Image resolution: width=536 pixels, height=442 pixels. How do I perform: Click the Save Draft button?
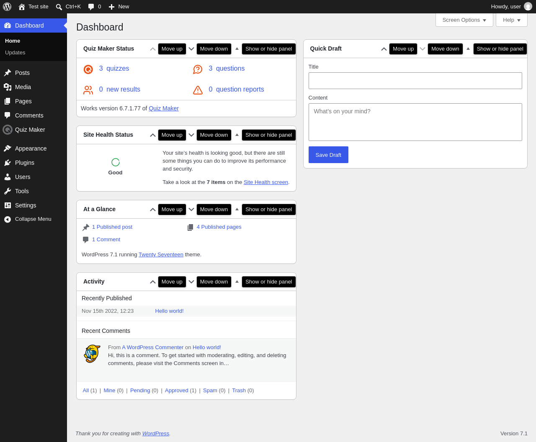point(328,155)
